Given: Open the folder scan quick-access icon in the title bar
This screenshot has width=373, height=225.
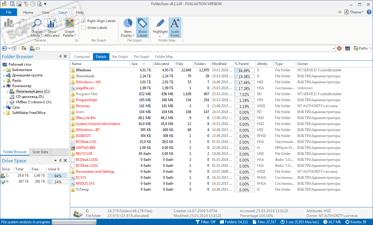Looking at the screenshot, I should pyautogui.click(x=4, y=4).
